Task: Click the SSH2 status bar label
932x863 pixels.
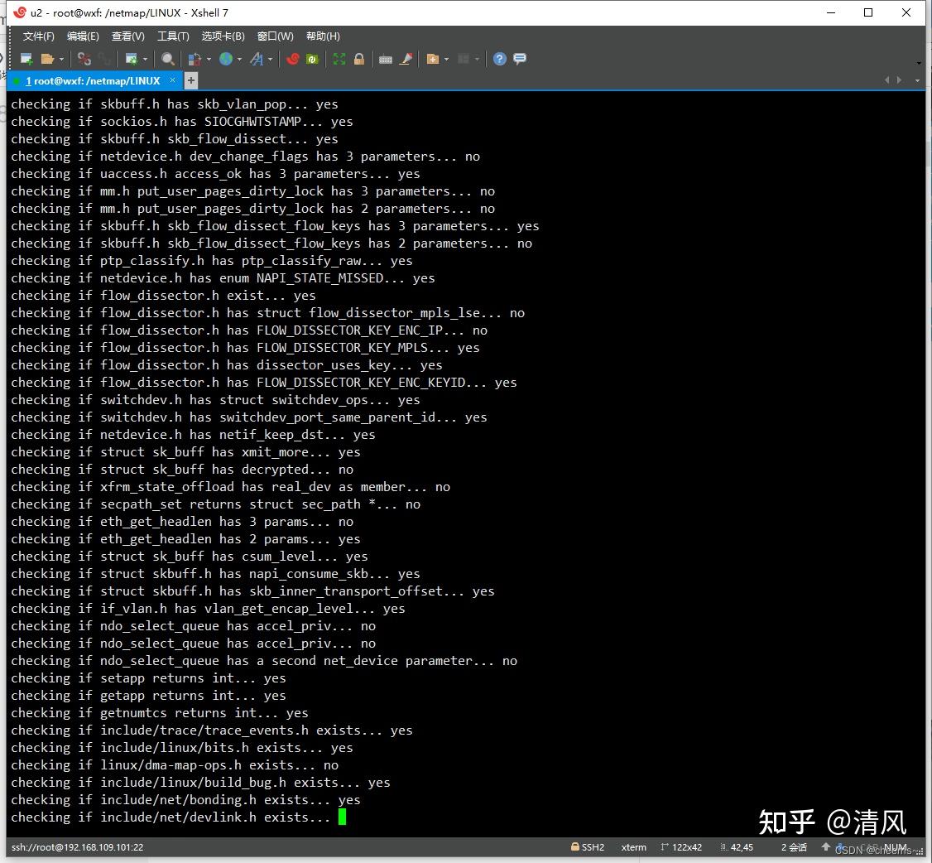Action: point(593,847)
